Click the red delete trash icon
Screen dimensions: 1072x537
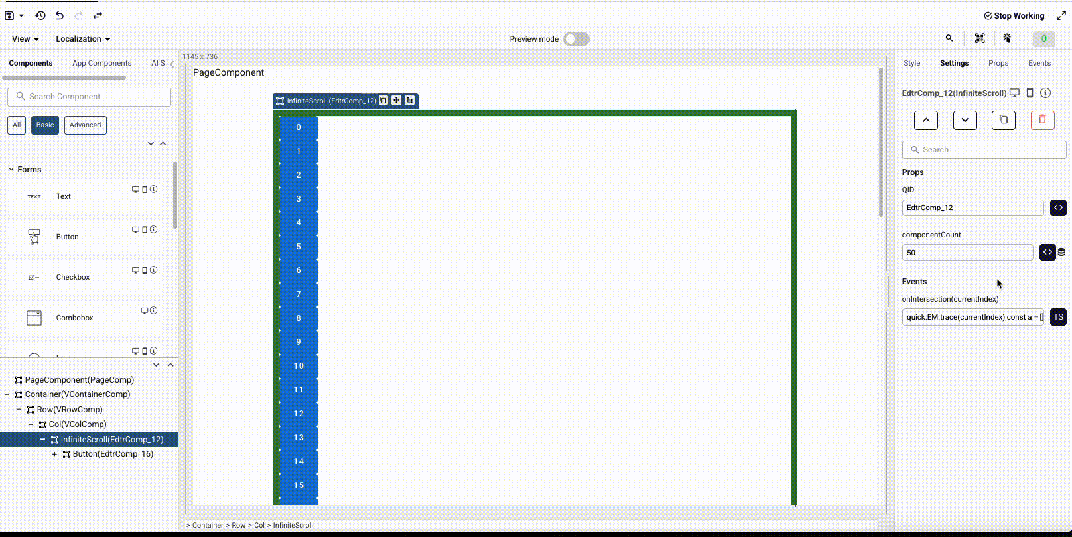click(x=1042, y=120)
